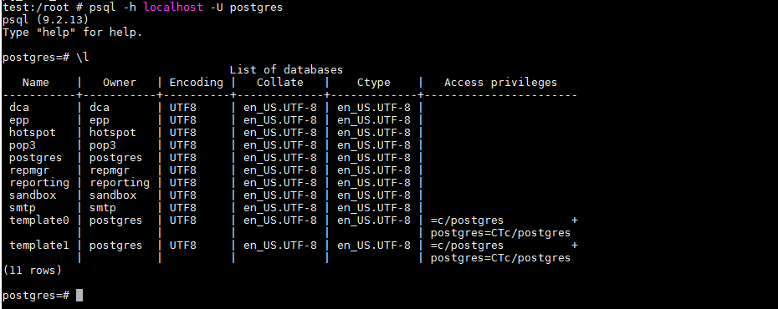Click "pop3" in the Name column

(x=23, y=145)
